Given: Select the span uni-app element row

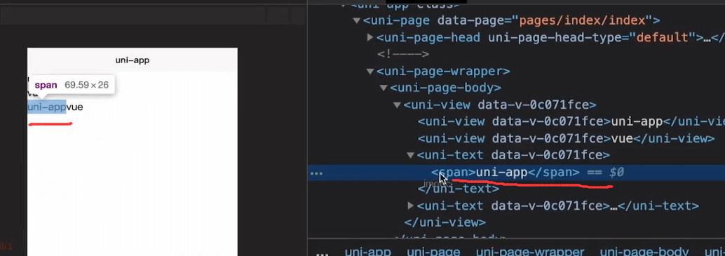Looking at the screenshot, I should (x=516, y=173).
